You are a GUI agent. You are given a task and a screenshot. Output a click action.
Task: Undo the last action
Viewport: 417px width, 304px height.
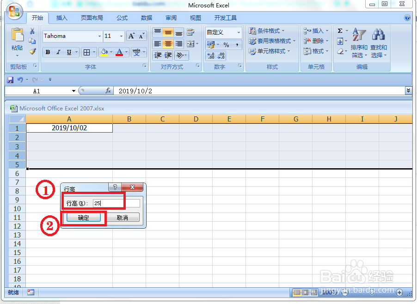[20, 79]
